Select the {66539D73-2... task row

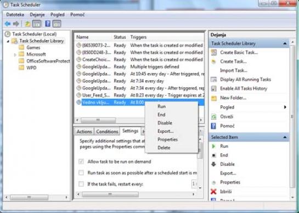[139, 46]
